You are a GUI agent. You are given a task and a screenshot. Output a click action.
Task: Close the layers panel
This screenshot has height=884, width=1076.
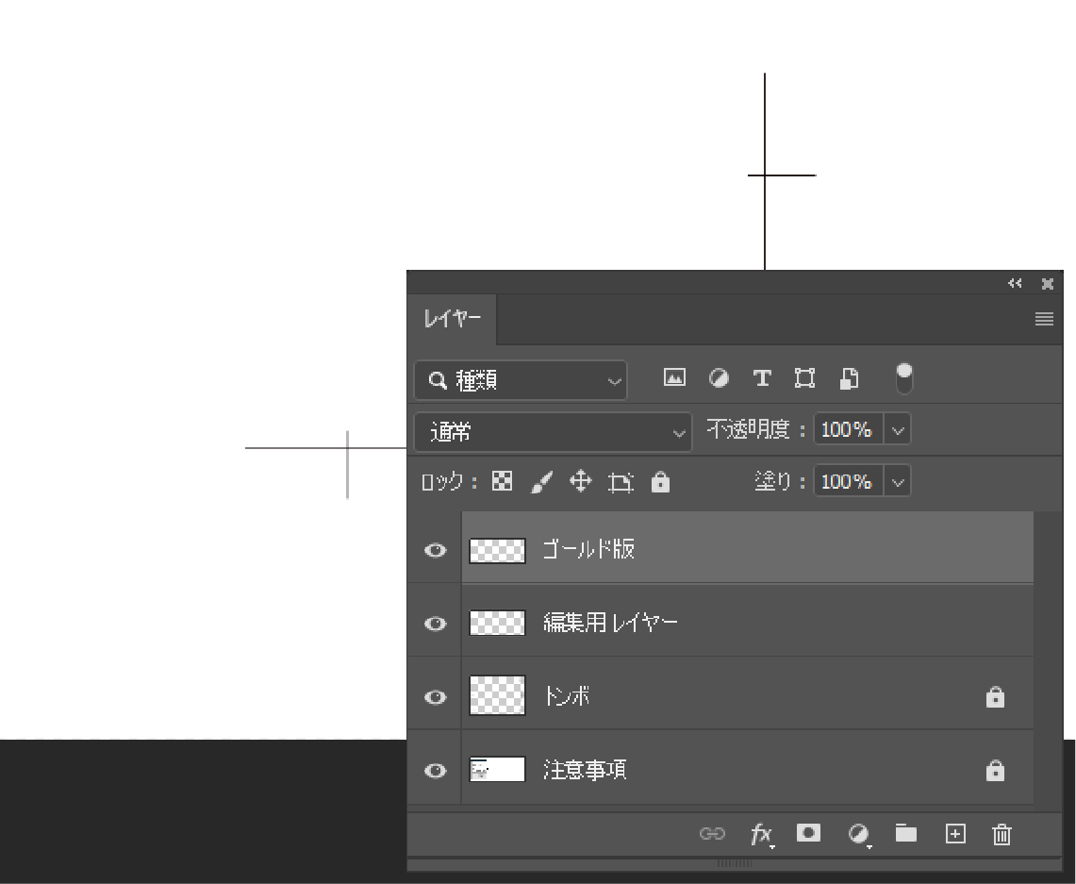point(1047,283)
